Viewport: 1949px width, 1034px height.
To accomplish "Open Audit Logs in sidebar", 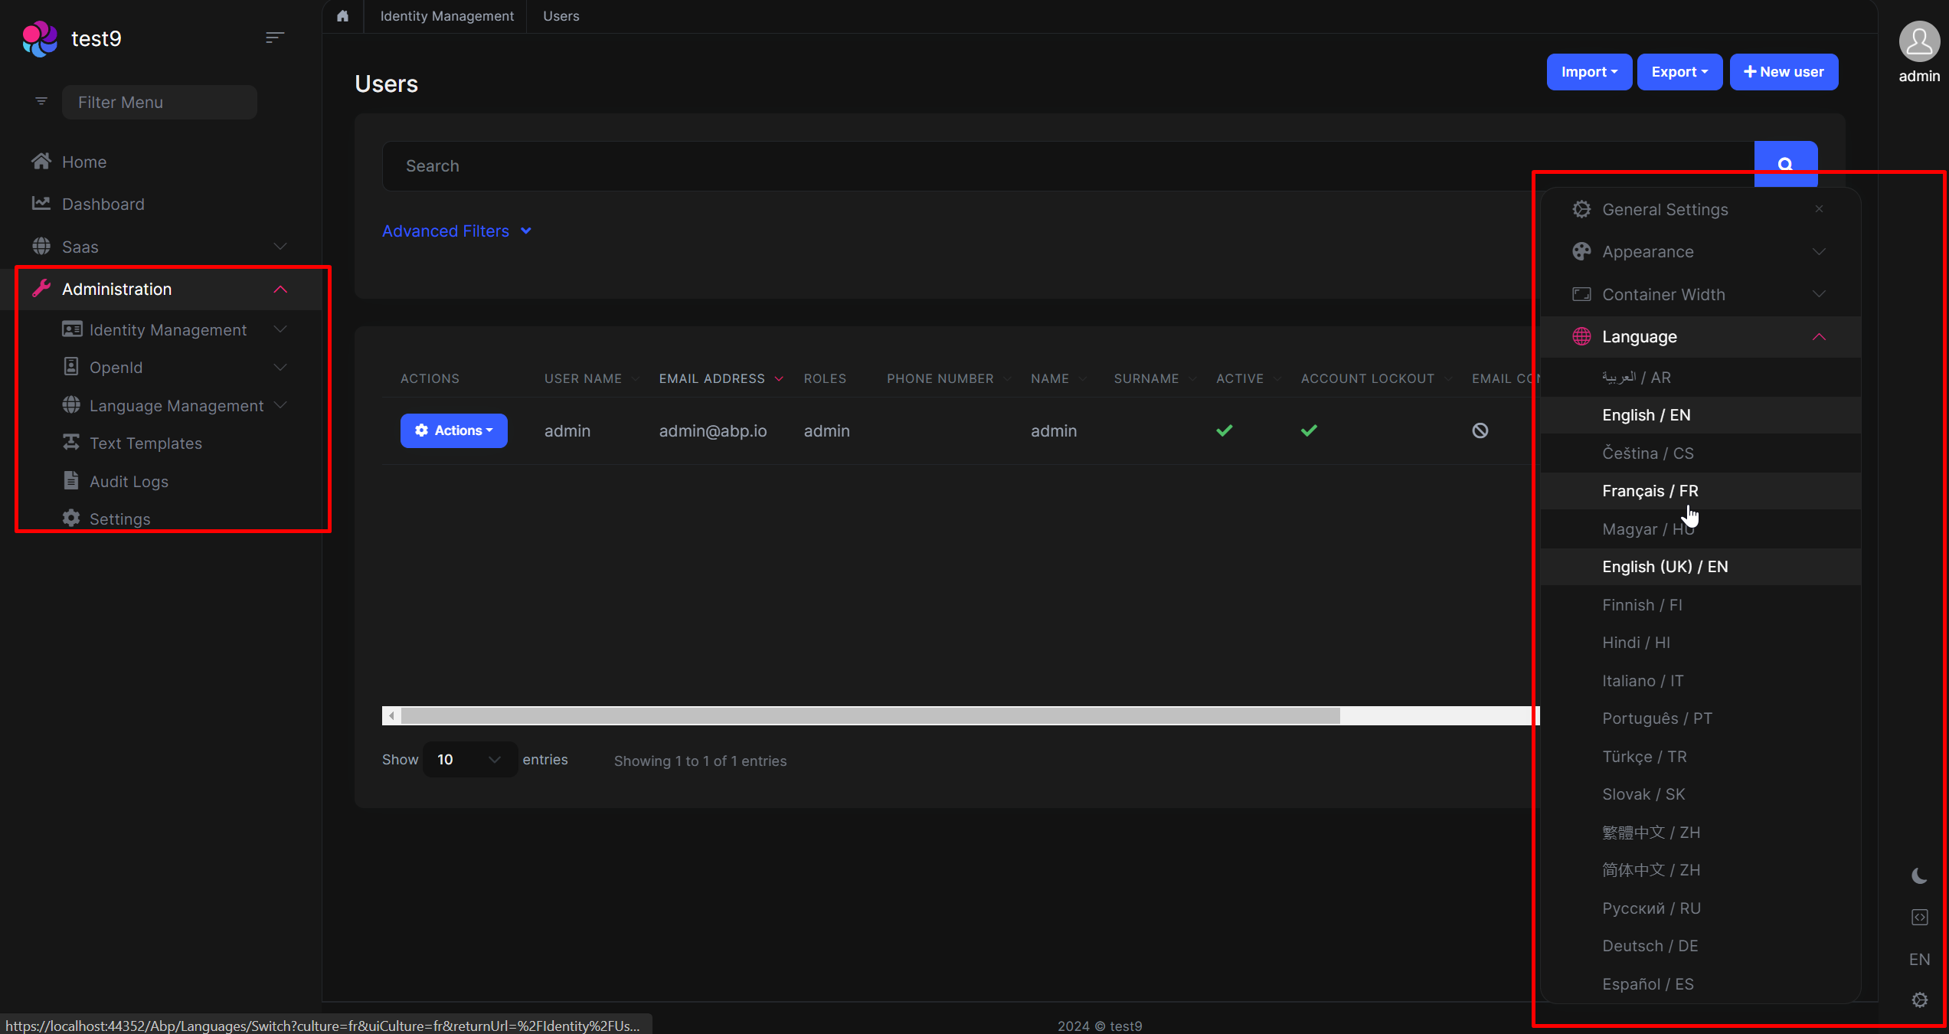I will (129, 481).
